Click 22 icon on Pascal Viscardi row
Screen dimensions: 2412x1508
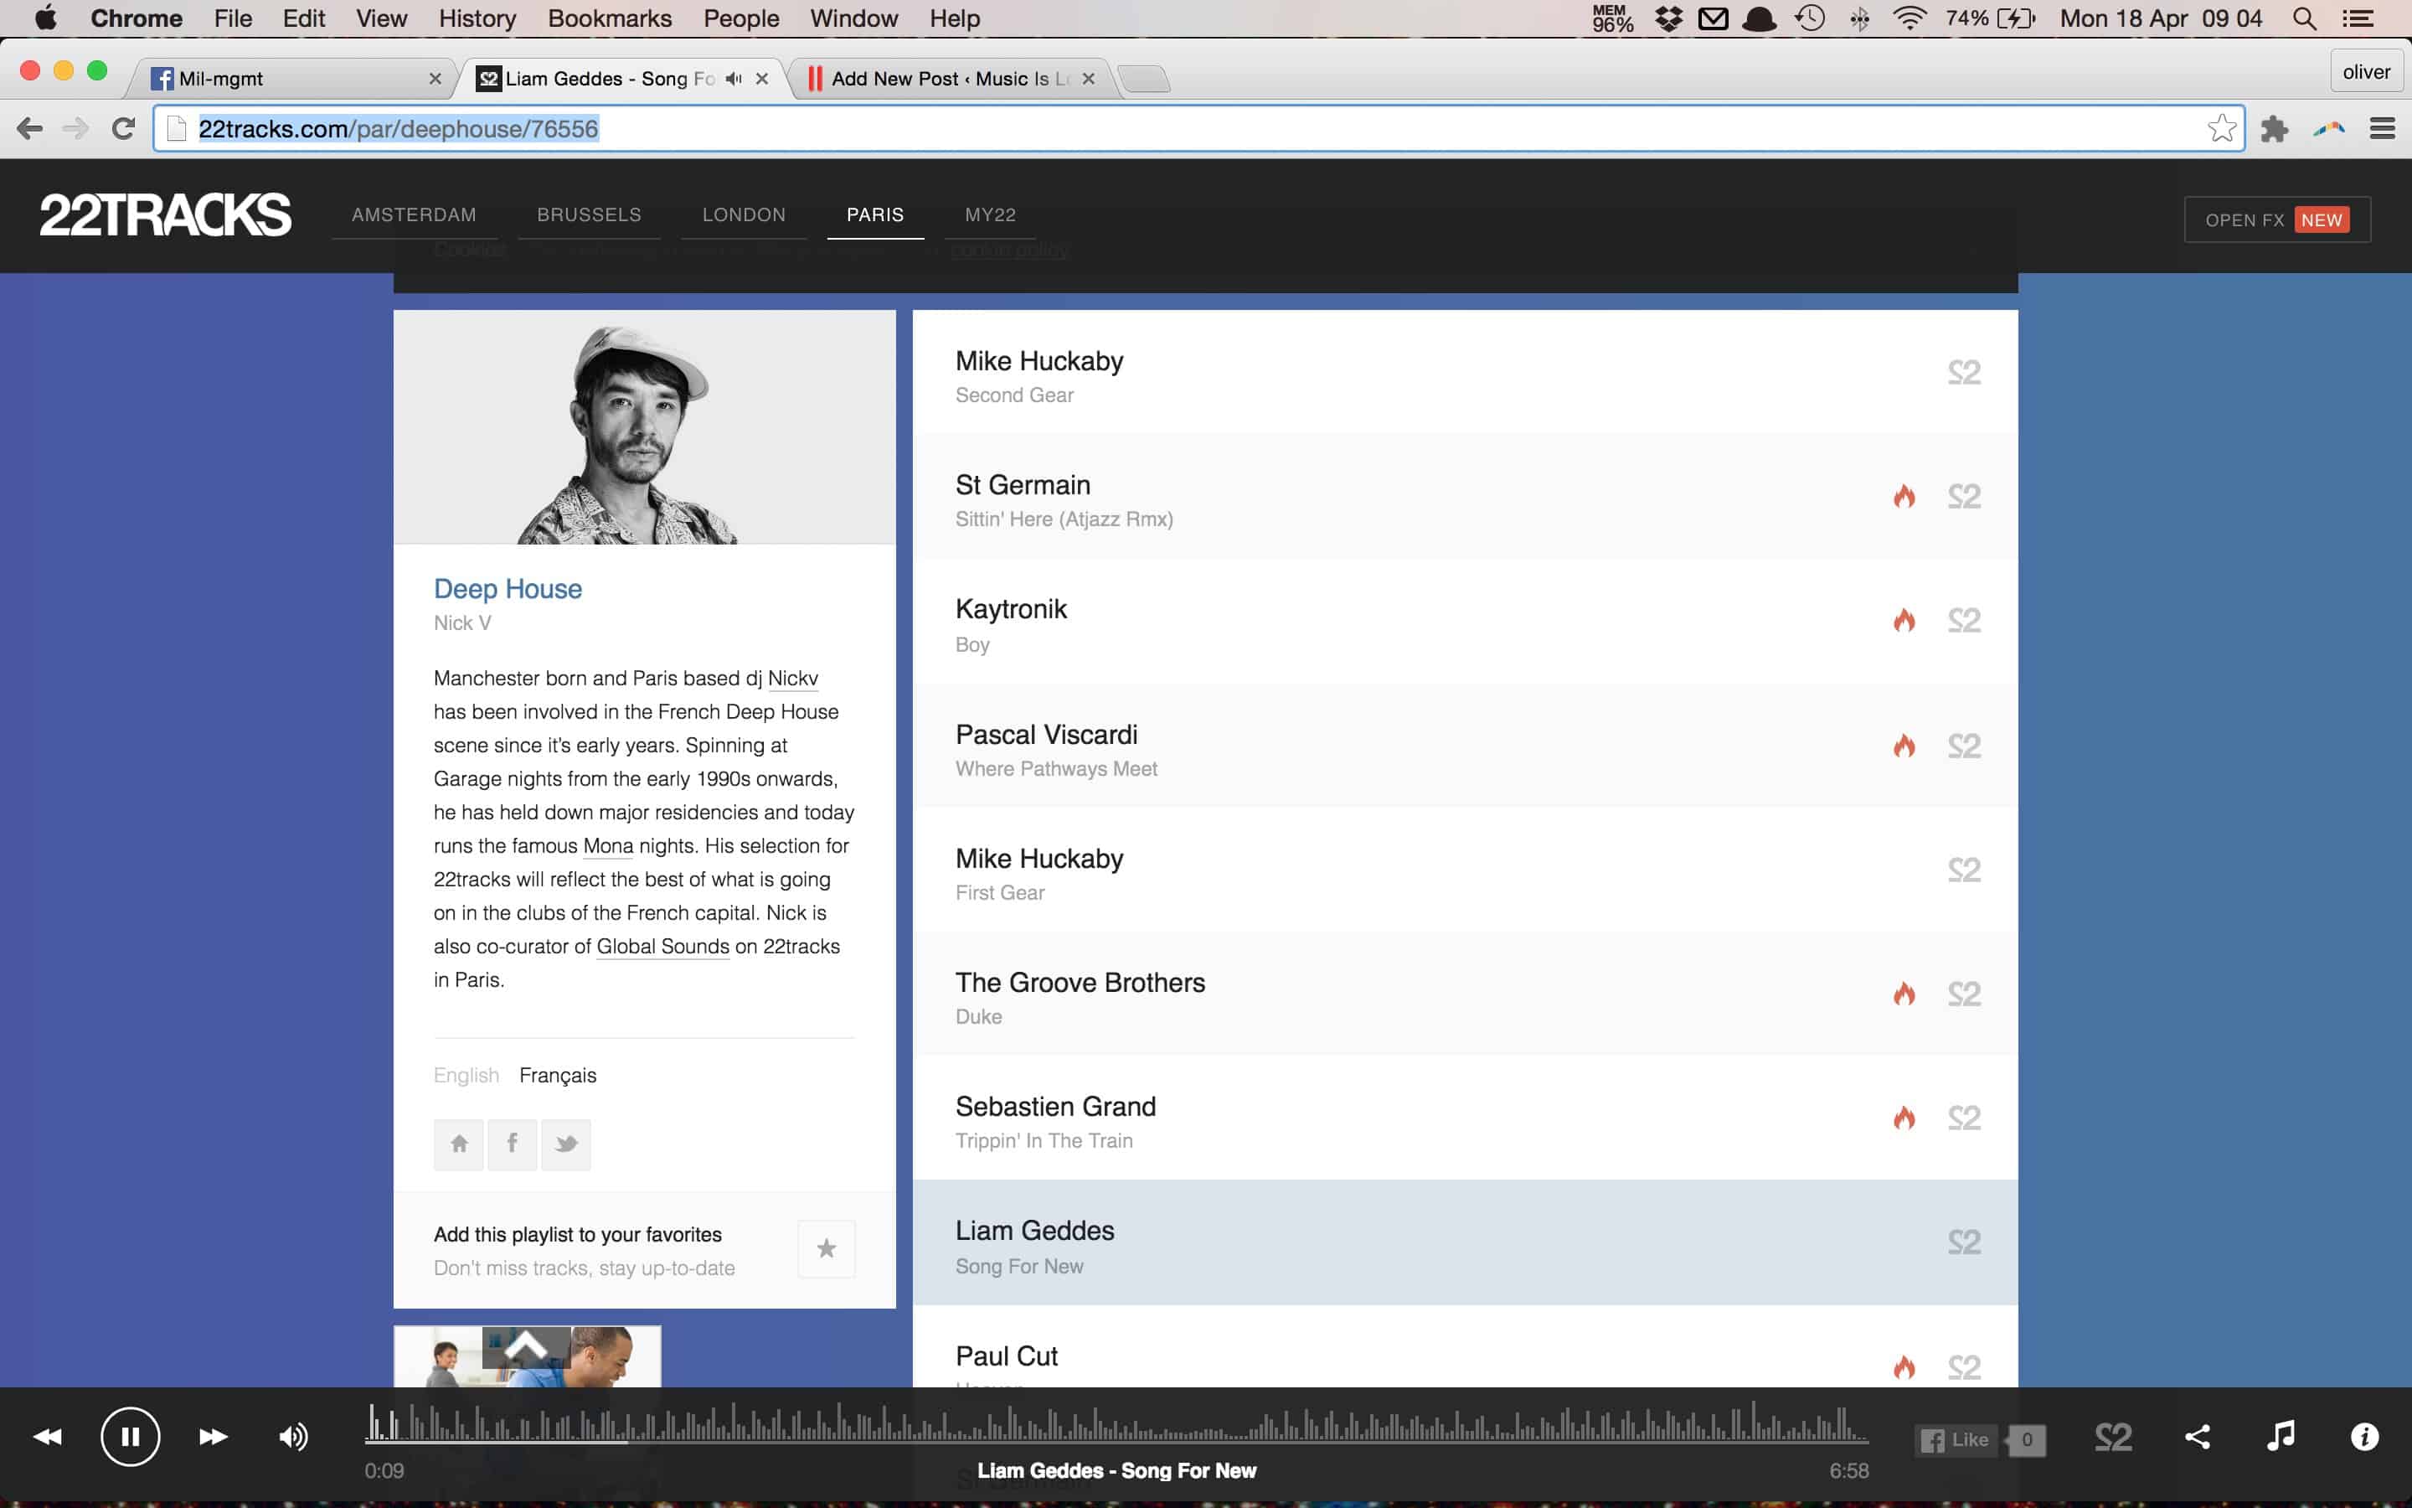click(1965, 745)
